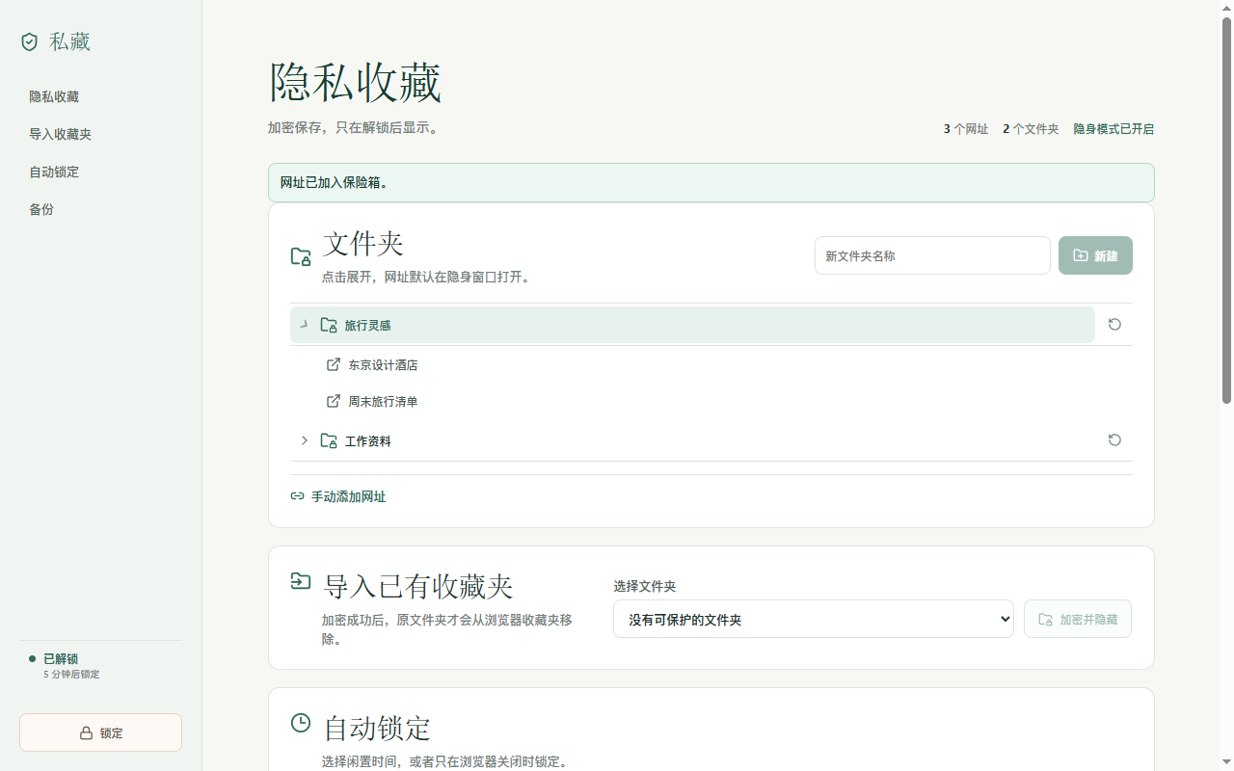Click the 新建 folder button
The image size is (1234, 771).
1095,255
